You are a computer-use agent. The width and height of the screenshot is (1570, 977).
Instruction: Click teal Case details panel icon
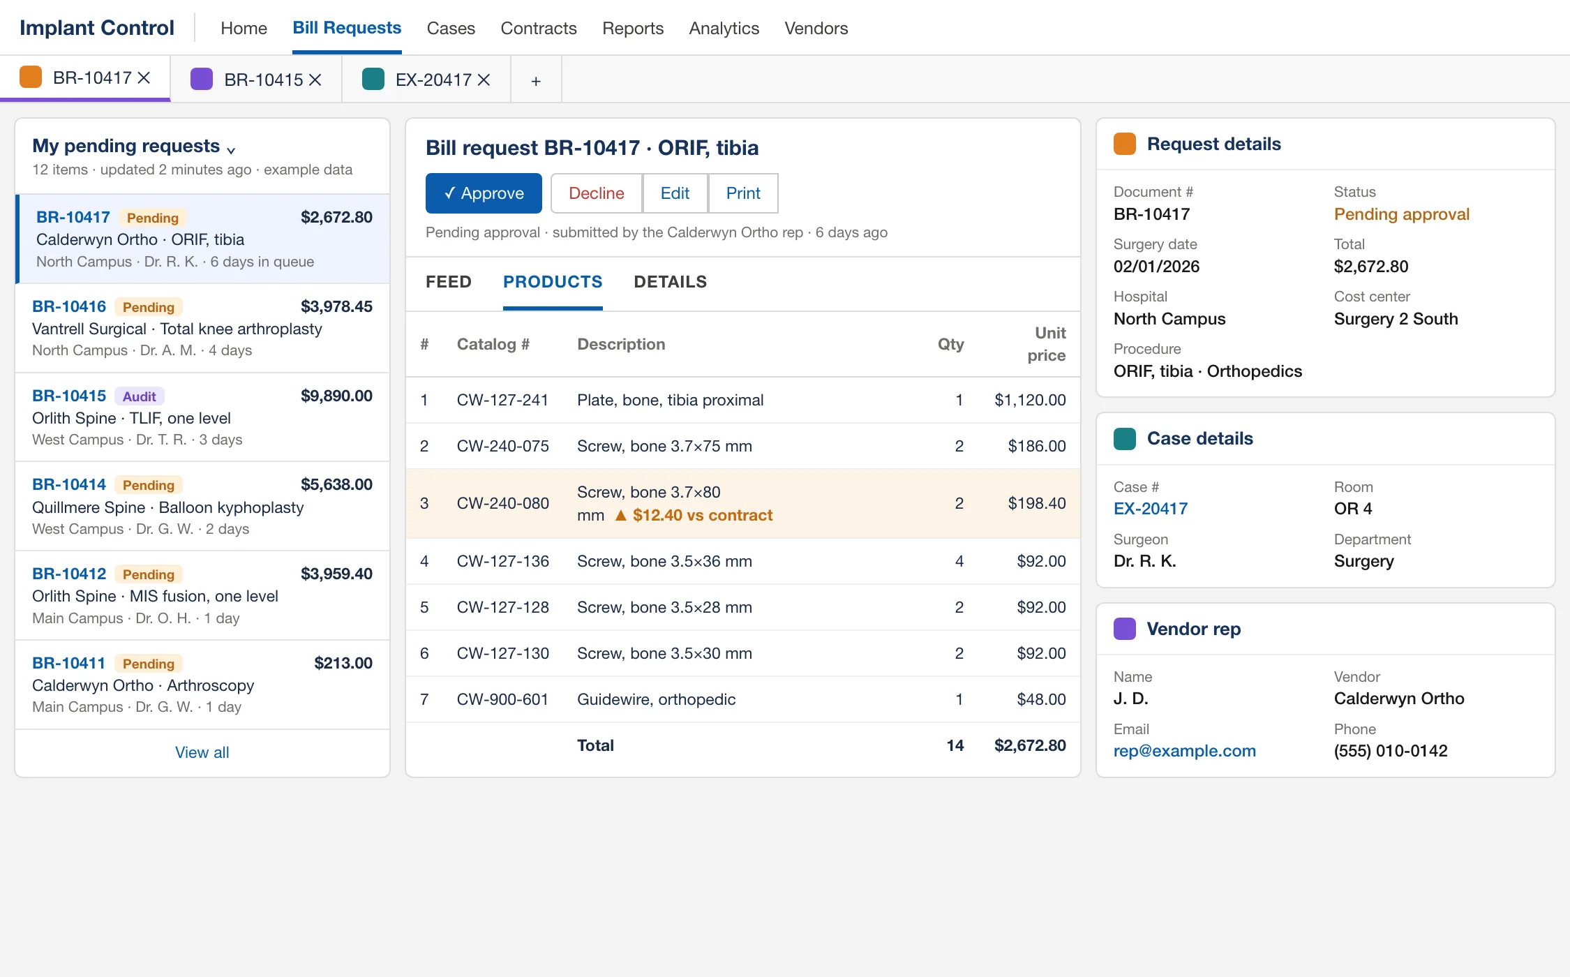click(1125, 438)
